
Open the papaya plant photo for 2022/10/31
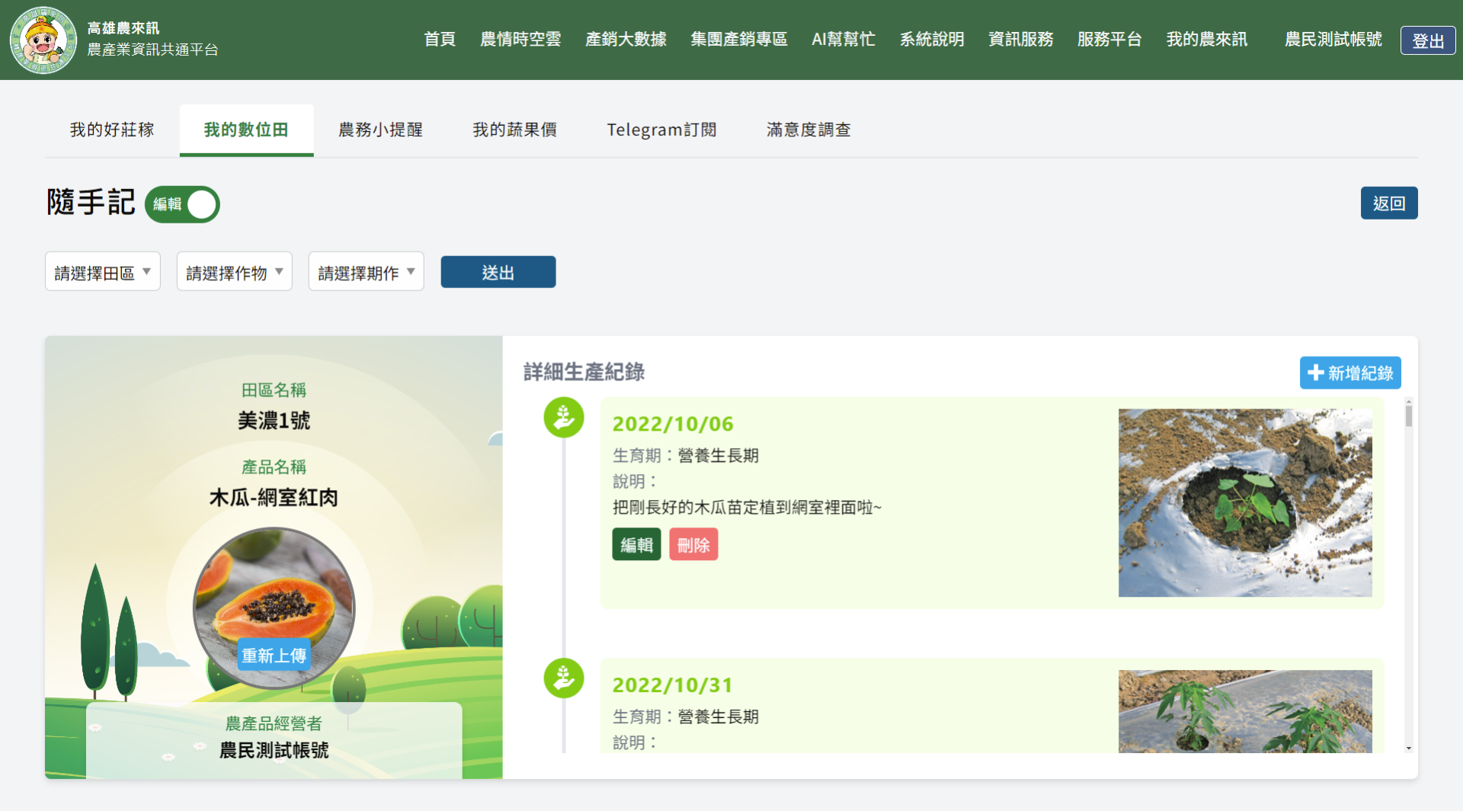point(1244,711)
